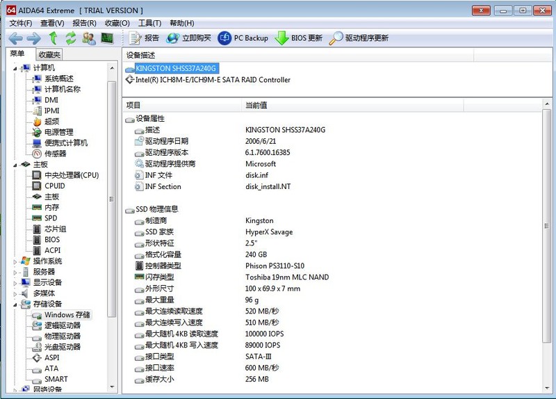Click the left tree vertical scrollbar thumb
This screenshot has height=399, width=556.
112,199
